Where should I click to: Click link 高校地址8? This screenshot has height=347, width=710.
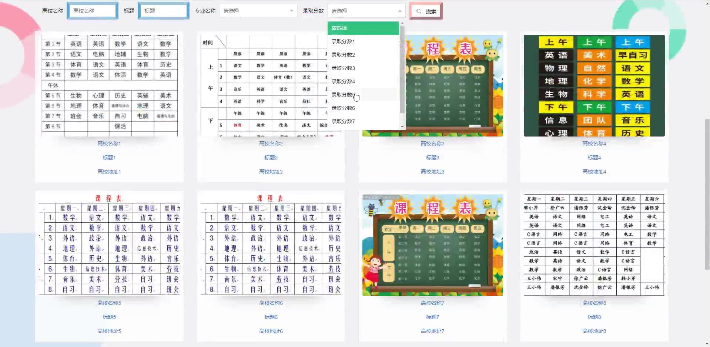point(594,331)
